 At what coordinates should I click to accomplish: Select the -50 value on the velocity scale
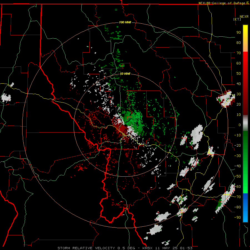[x=237, y=176]
